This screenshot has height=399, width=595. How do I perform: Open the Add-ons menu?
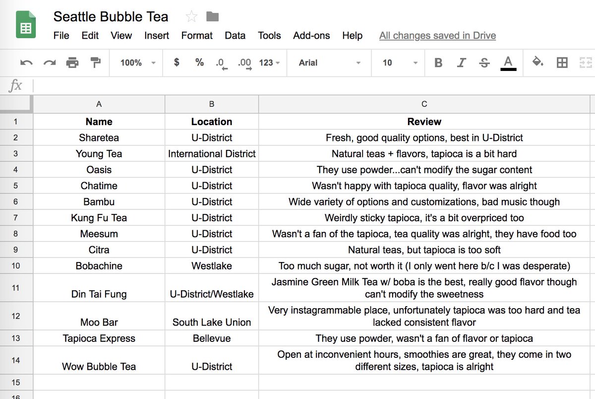tap(311, 36)
